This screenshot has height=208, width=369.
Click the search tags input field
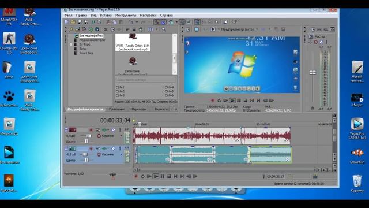tap(145, 80)
